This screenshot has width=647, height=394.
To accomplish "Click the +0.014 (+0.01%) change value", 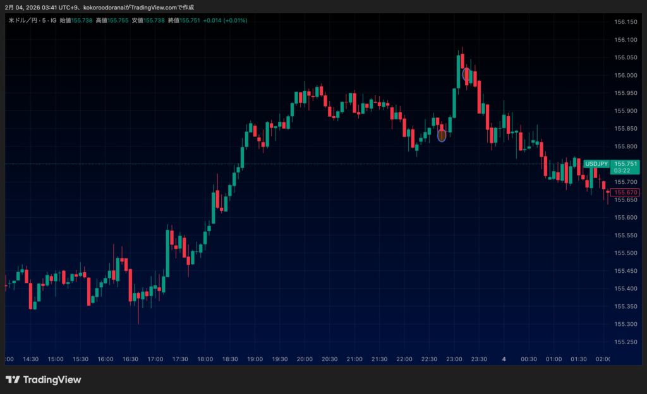I will point(225,20).
